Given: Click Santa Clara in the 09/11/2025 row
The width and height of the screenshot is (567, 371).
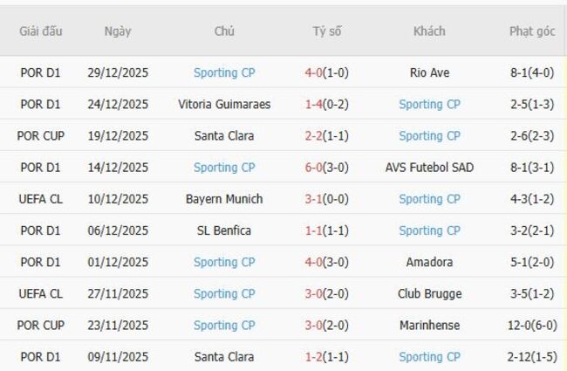Looking at the screenshot, I should point(224,356).
